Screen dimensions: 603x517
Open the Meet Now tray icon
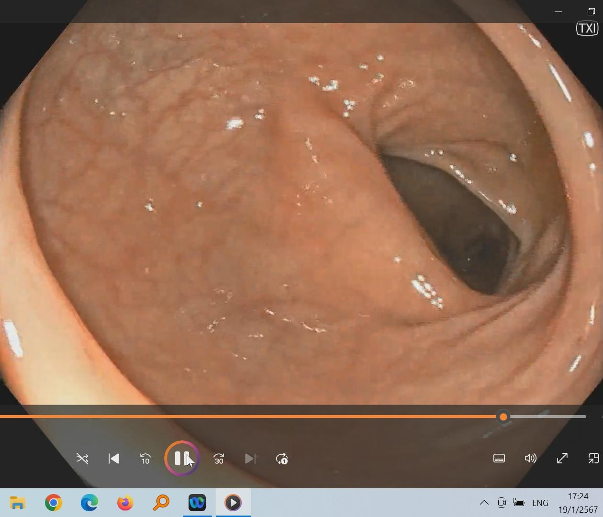[x=502, y=503]
